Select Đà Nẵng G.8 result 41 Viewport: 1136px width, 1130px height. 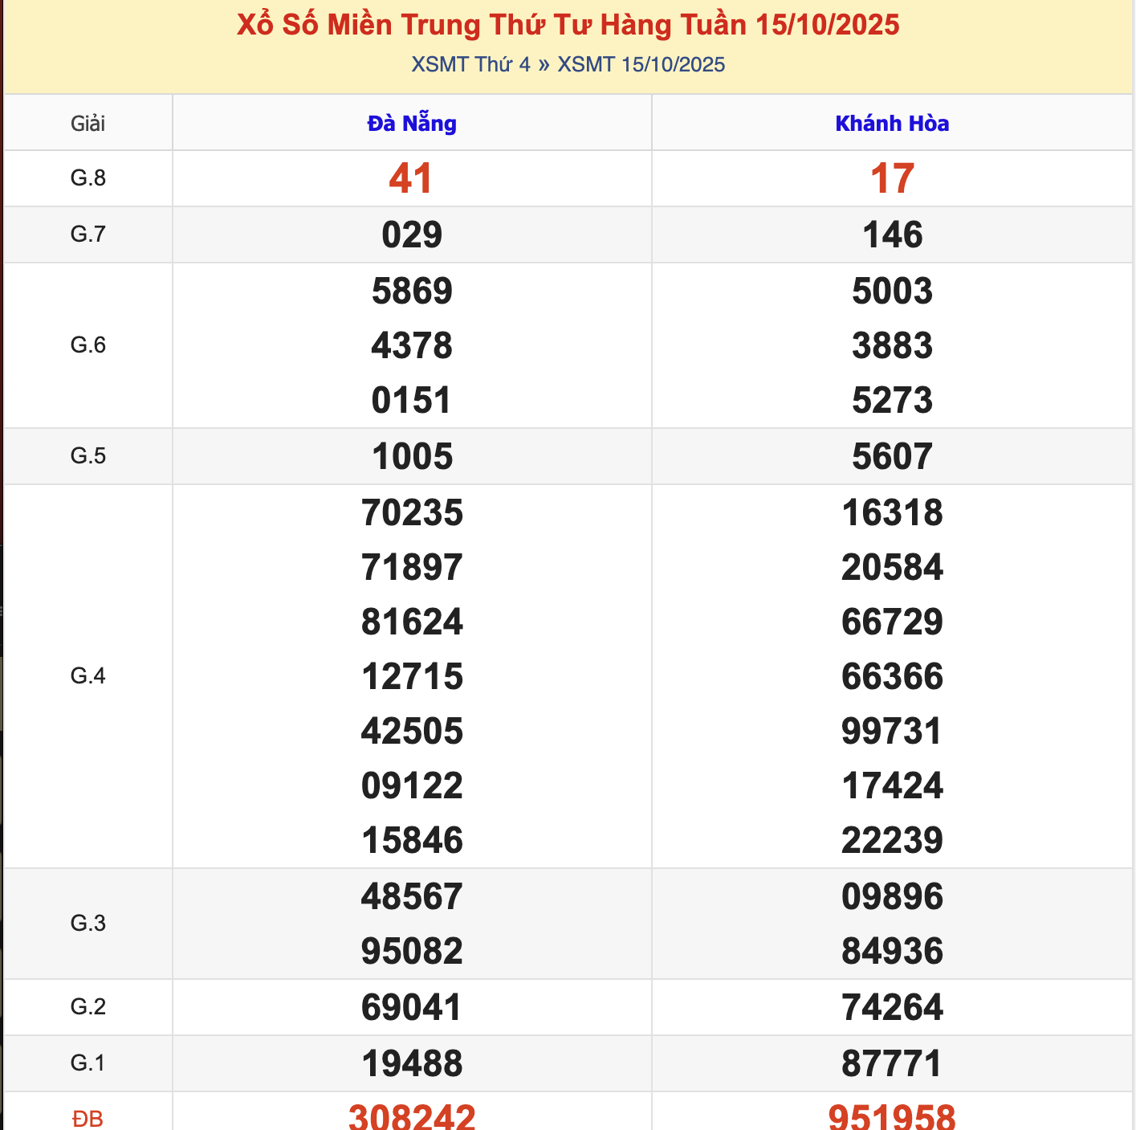point(411,178)
